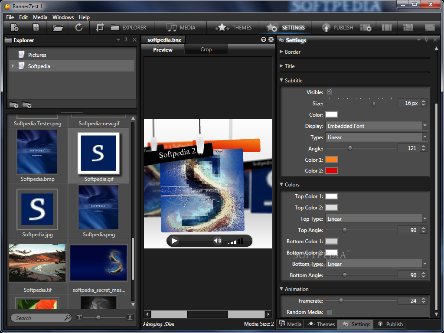The width and height of the screenshot is (444, 333).
Task: Click the search magnifier icon
Action: [x=67, y=317]
